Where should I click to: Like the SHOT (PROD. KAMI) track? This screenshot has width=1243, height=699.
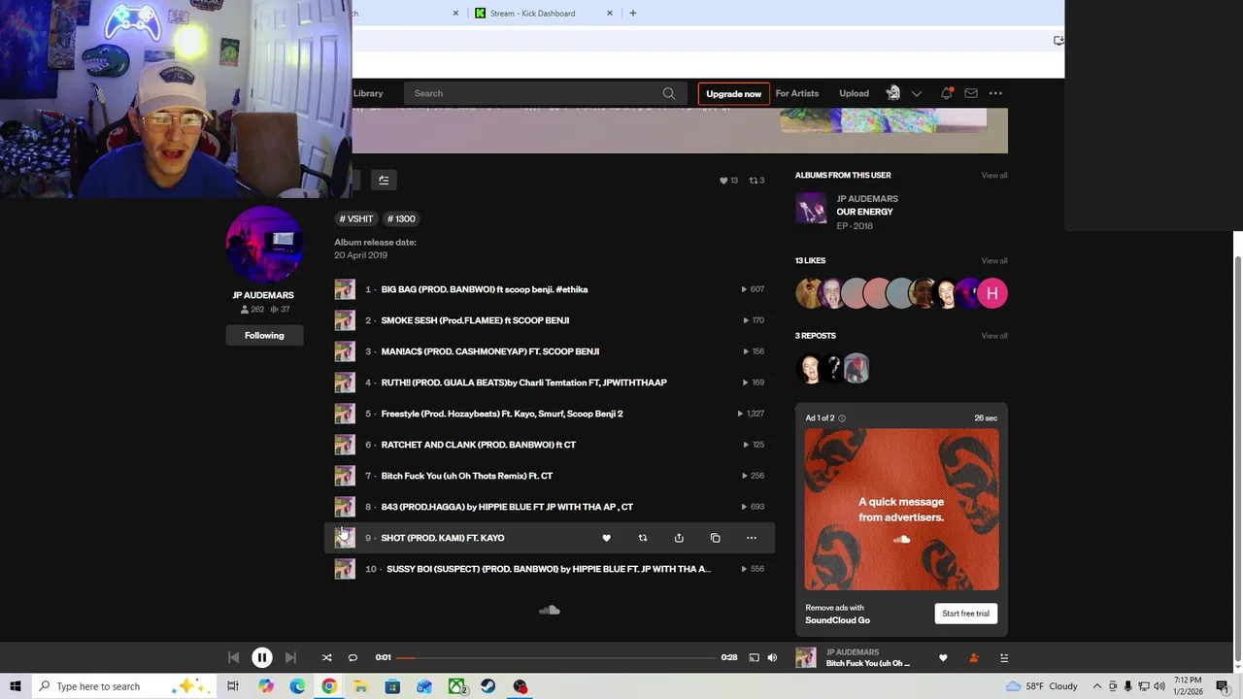606,538
